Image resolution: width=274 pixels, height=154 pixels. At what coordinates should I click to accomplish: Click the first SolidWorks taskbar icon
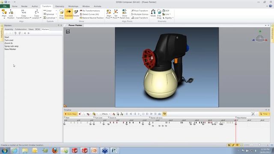[75, 151]
